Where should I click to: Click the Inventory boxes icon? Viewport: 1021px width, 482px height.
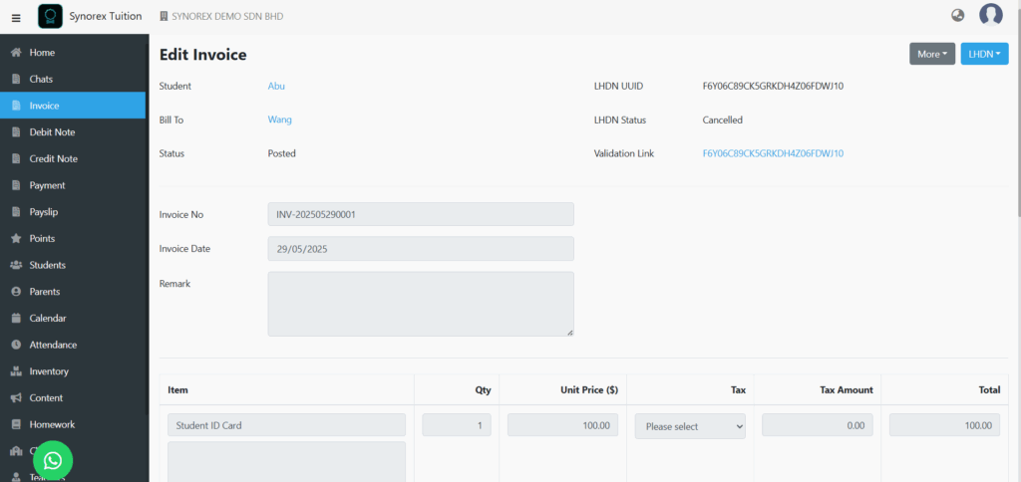[16, 371]
